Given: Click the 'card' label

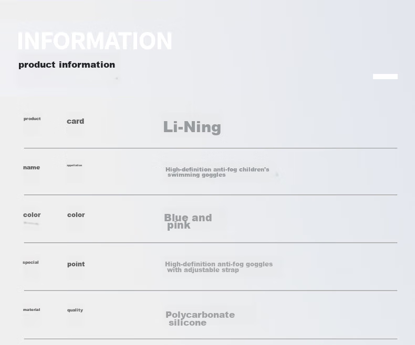Looking at the screenshot, I should pyautogui.click(x=76, y=121).
